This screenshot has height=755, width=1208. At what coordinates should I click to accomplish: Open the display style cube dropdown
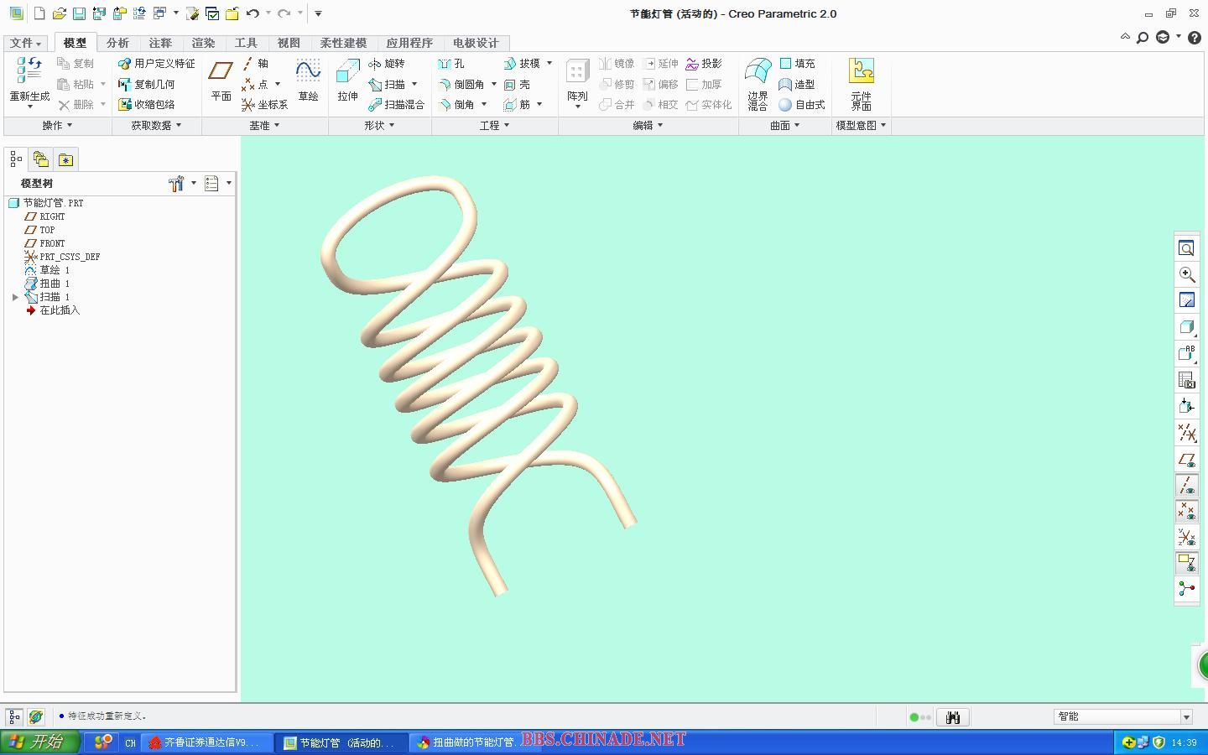(1186, 327)
